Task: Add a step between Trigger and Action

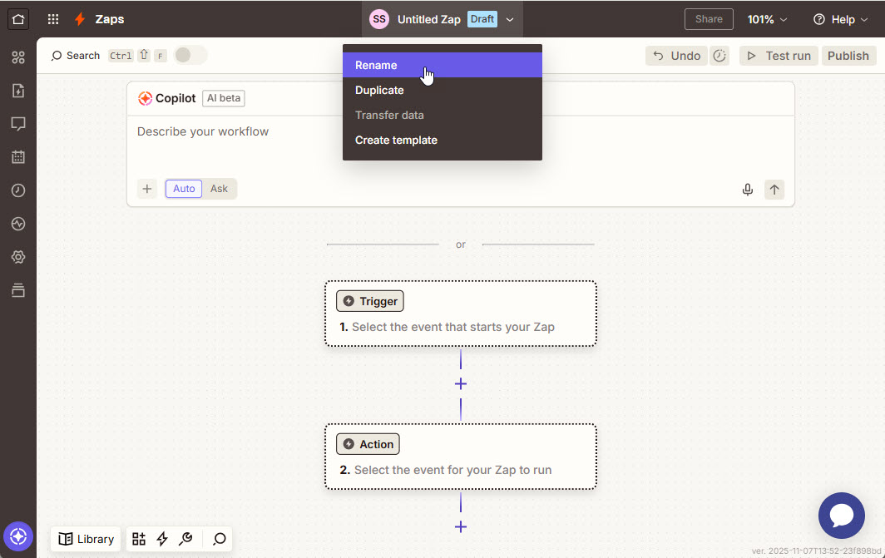Action: tap(461, 383)
